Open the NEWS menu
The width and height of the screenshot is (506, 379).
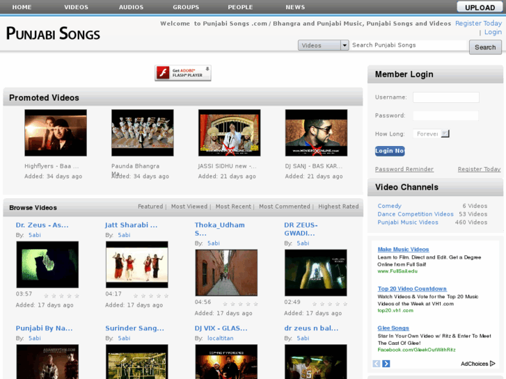click(x=295, y=7)
